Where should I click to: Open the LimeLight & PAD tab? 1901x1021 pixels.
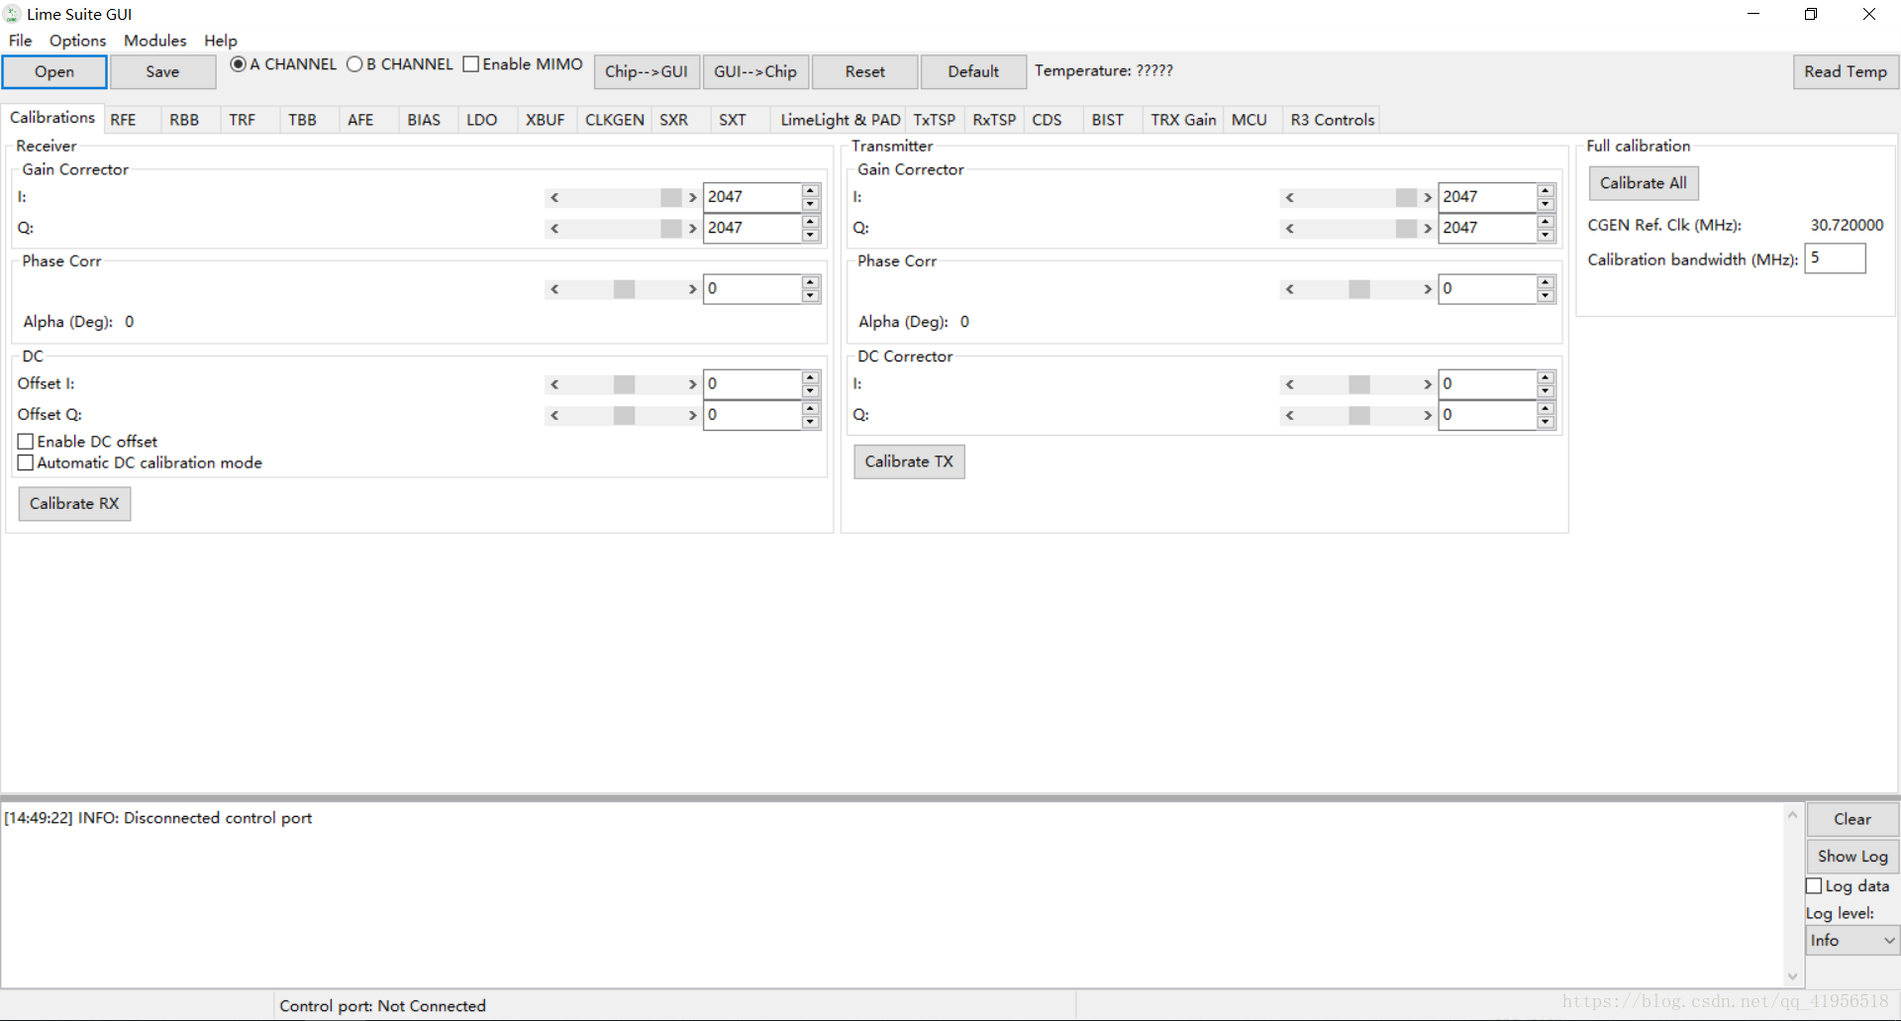tap(840, 120)
